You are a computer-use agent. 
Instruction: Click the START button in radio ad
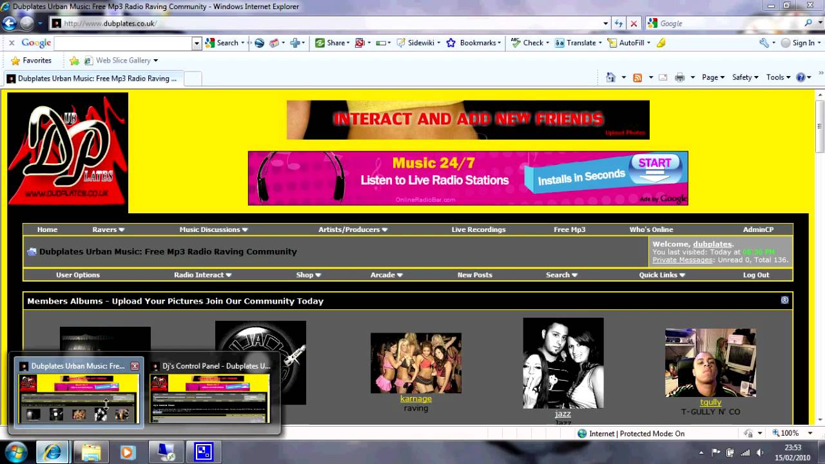(x=655, y=168)
